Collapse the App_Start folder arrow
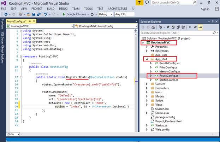 [x=147, y=59]
